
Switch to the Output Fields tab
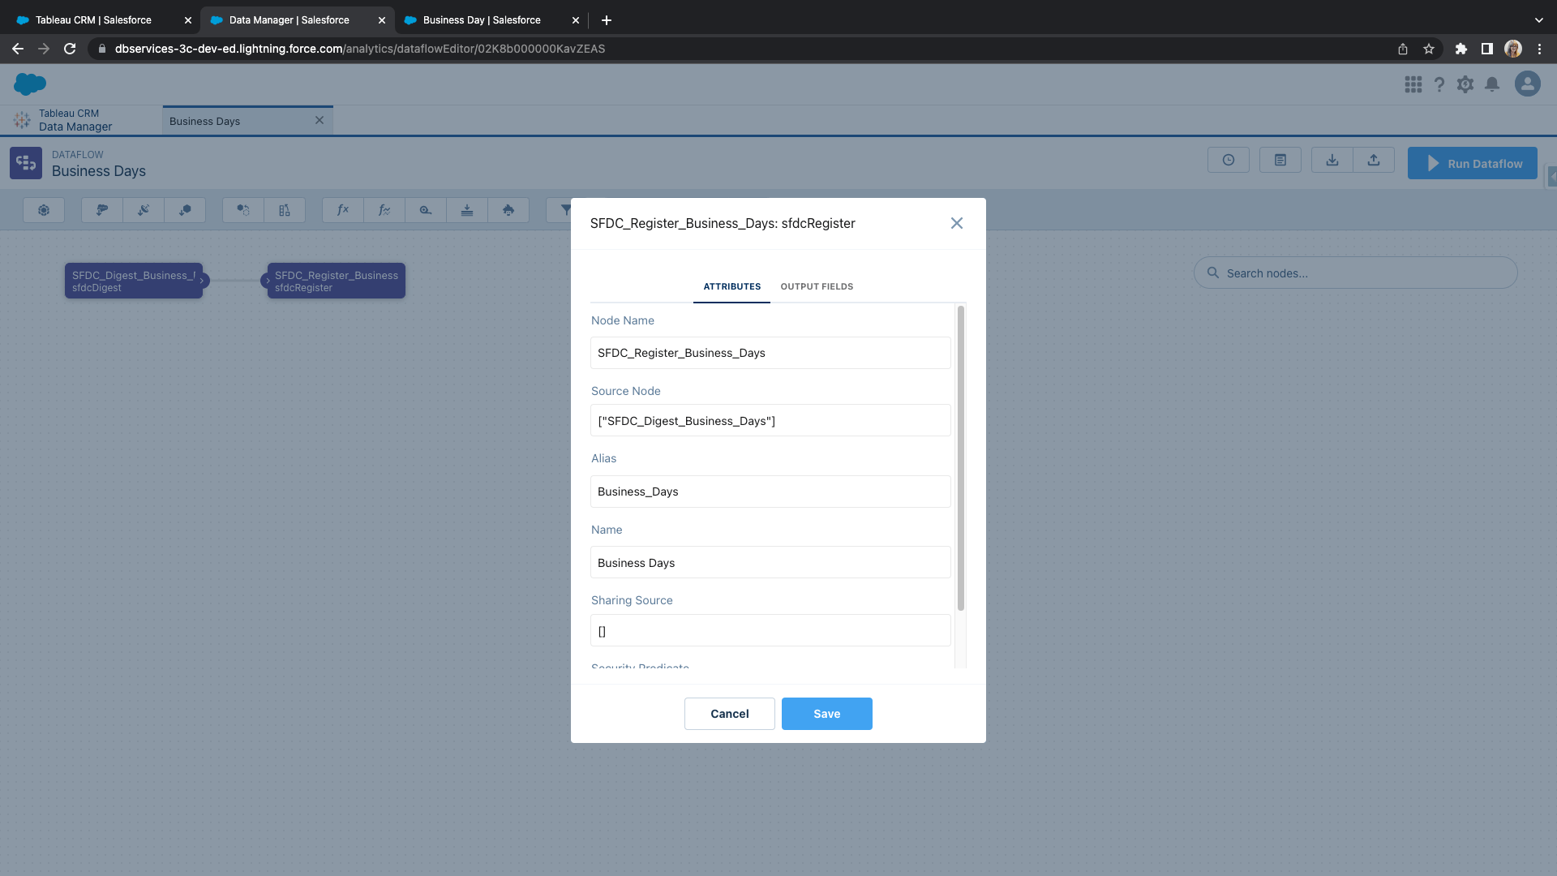816,286
